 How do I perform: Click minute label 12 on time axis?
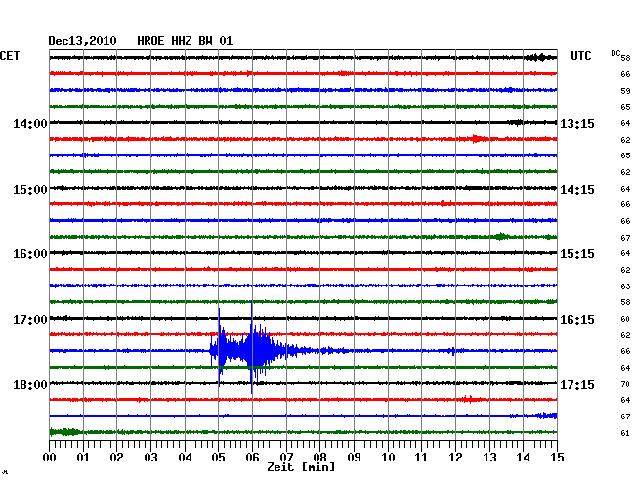click(455, 457)
